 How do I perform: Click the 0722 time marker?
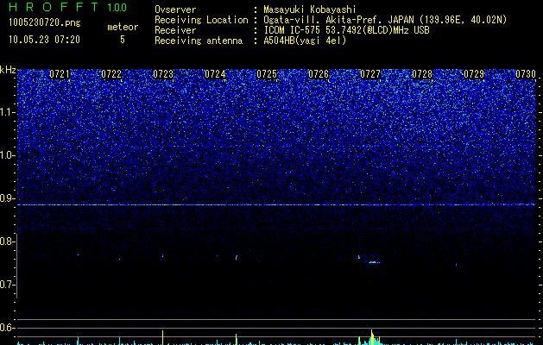[x=111, y=74]
